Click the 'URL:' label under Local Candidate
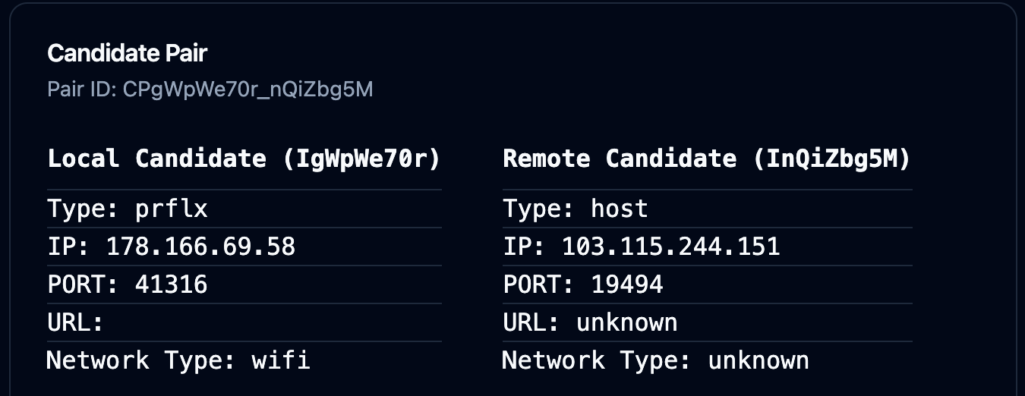Image resolution: width=1025 pixels, height=396 pixels. click(75, 322)
